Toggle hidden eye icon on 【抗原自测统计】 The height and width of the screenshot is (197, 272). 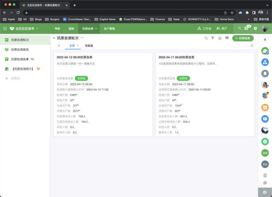pyautogui.click(x=39, y=69)
